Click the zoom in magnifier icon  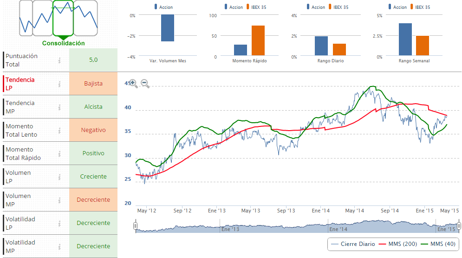133,83
